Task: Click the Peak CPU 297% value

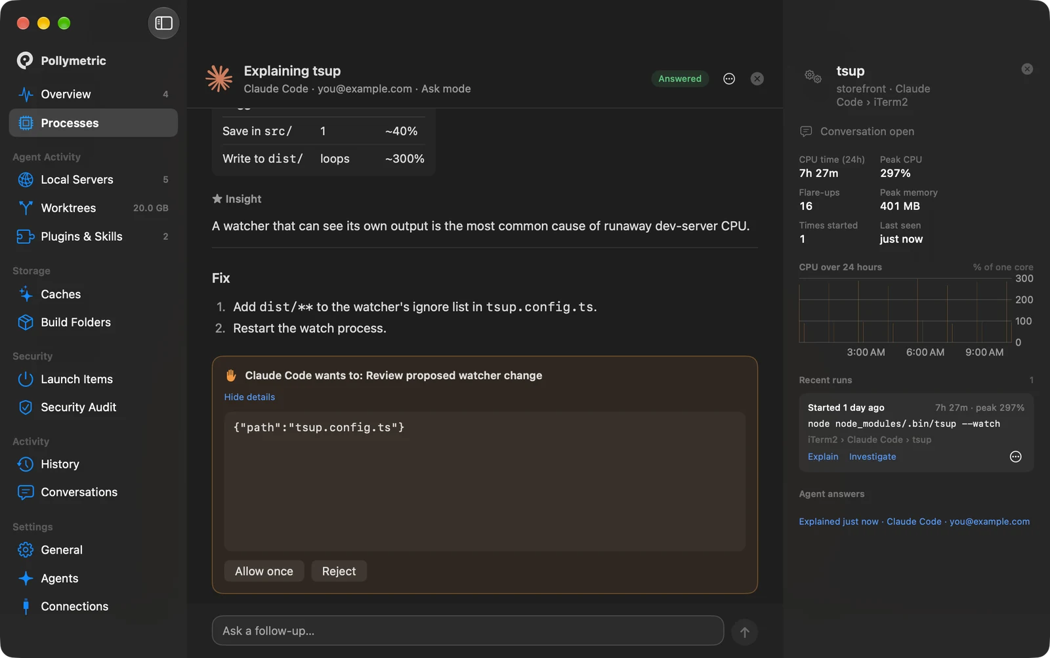Action: (x=895, y=173)
